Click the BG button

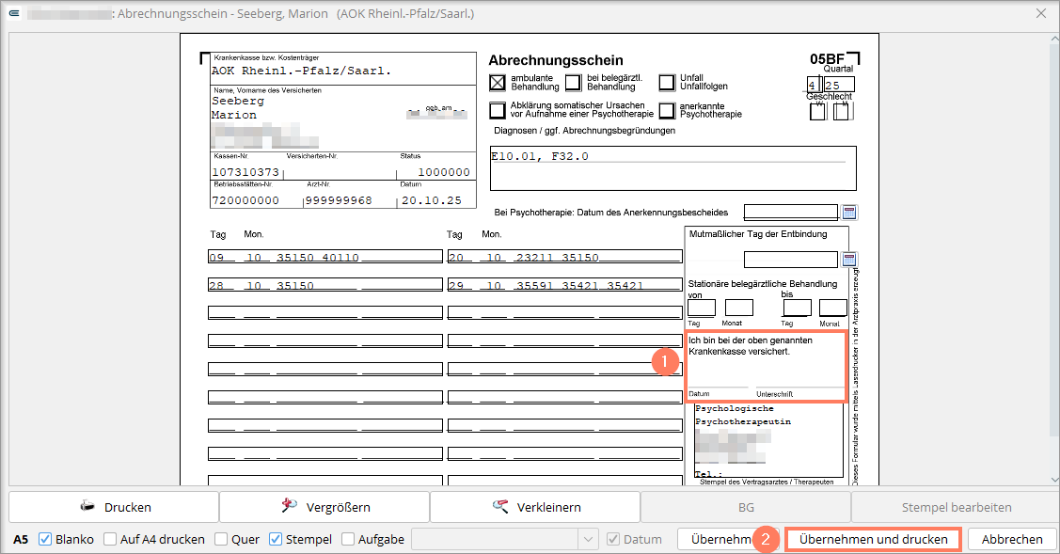746,507
